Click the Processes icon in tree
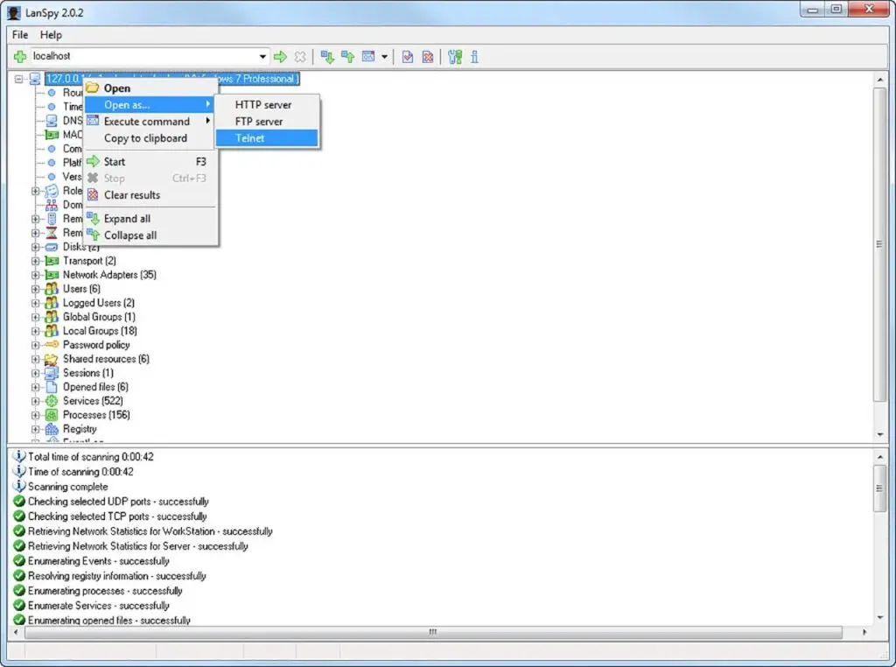The height and width of the screenshot is (667, 896). click(x=52, y=415)
